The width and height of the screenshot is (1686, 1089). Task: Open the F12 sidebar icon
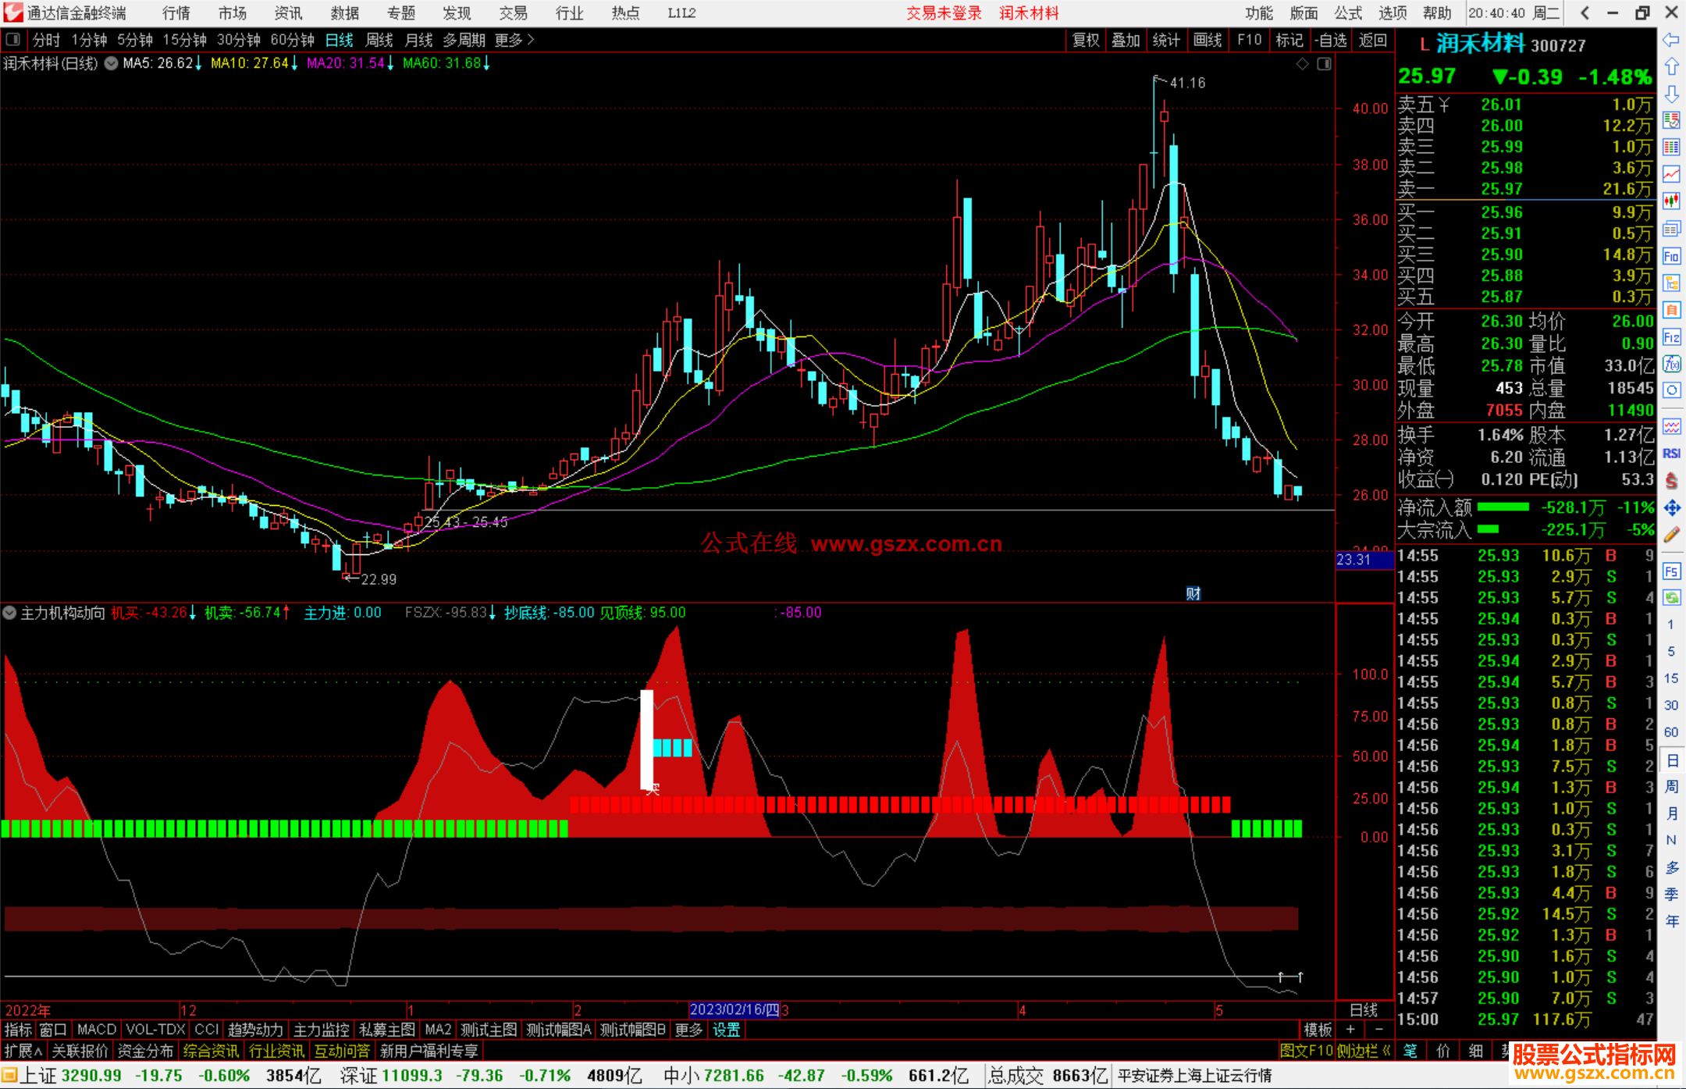pyautogui.click(x=1671, y=337)
